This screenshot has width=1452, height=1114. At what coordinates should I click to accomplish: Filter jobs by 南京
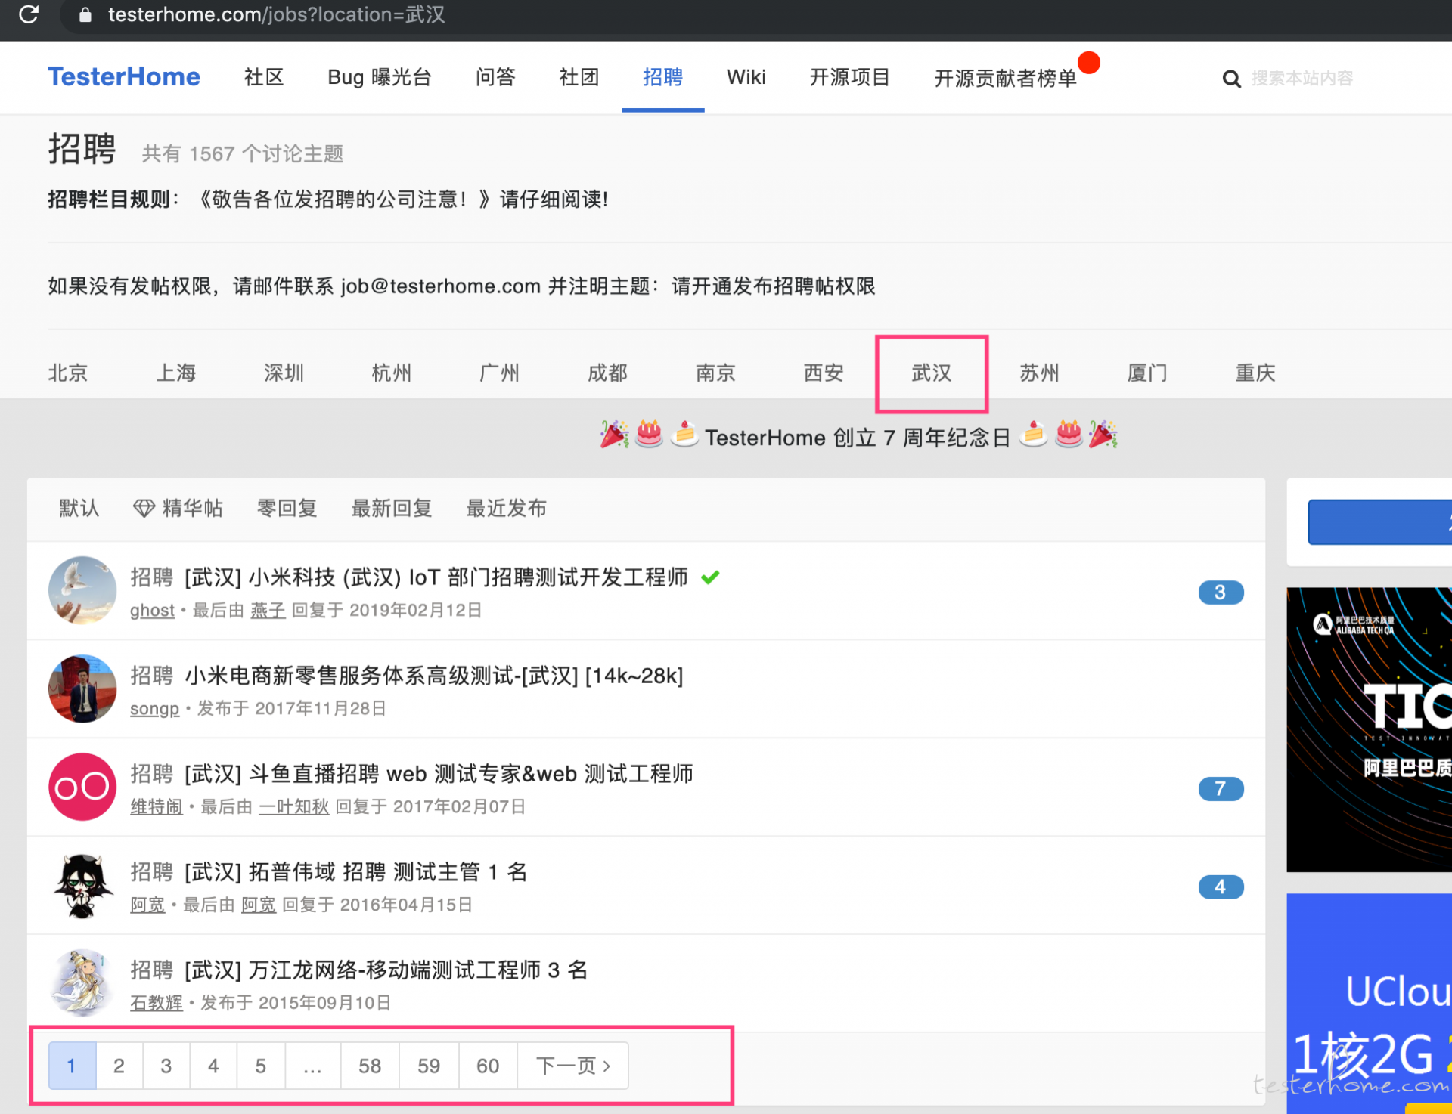716,373
